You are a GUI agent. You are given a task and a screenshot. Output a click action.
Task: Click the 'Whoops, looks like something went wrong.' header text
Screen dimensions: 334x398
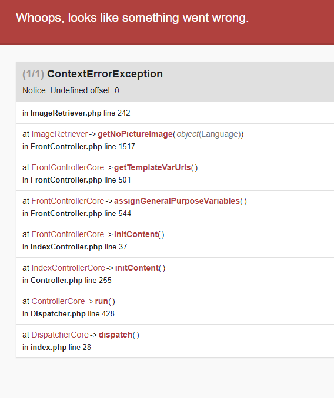[132, 18]
